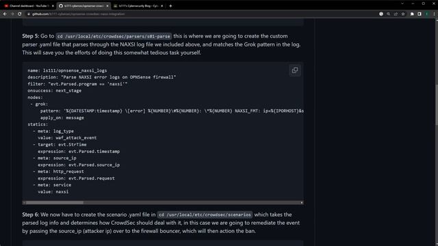Viewport: 438px width, 246px height.
Task: Click 'expression: evt.Parsed.request' line
Action: (76, 178)
